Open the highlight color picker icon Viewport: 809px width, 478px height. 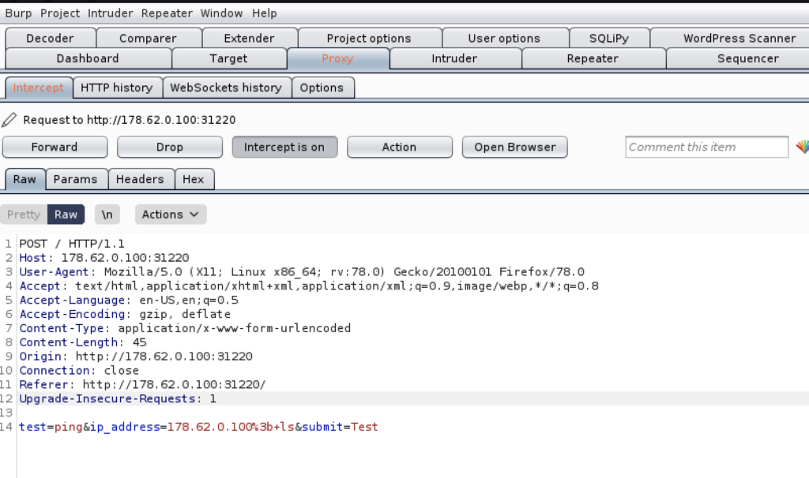pyautogui.click(x=803, y=148)
